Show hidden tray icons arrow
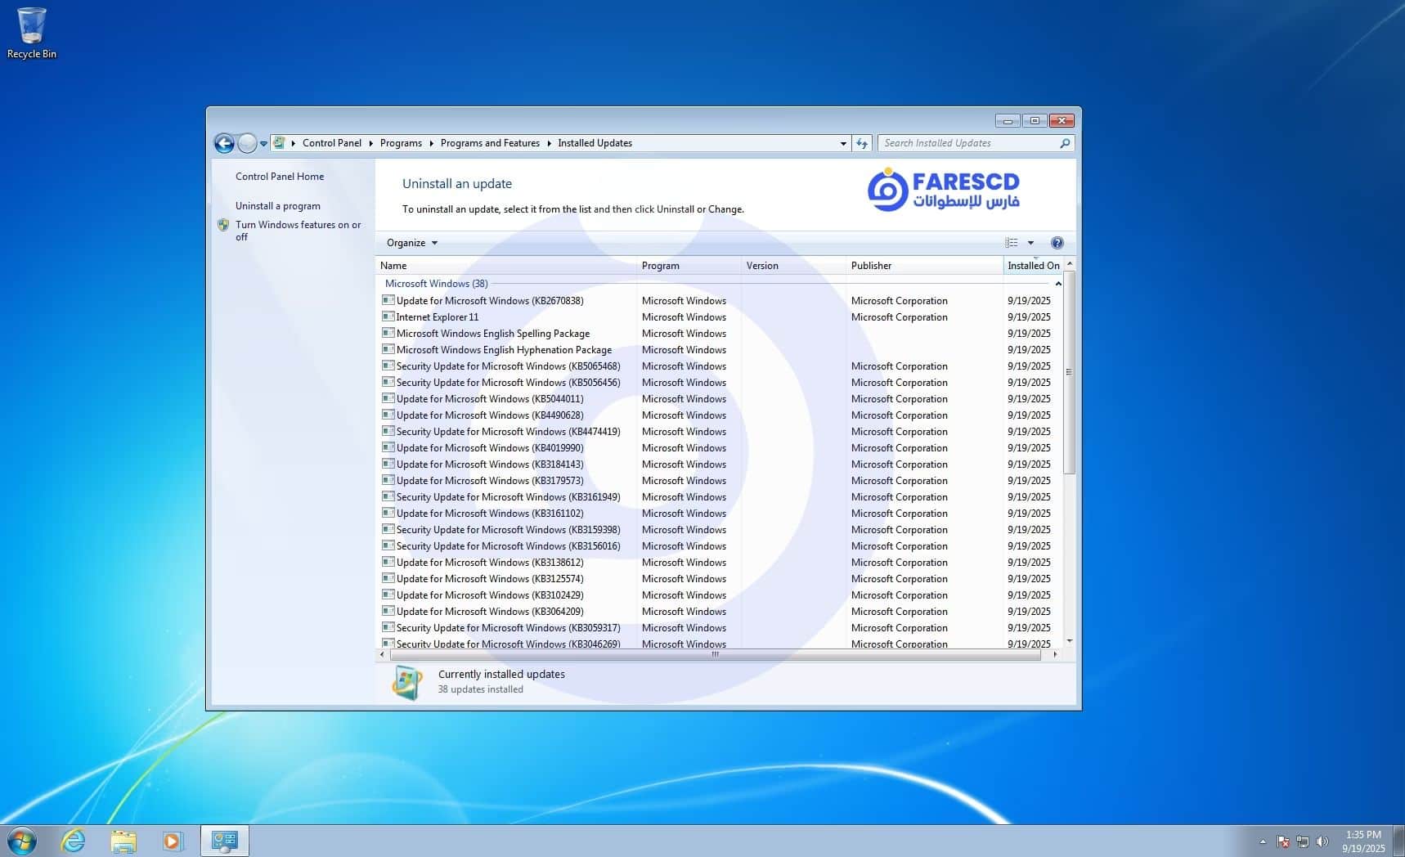The height and width of the screenshot is (857, 1405). tap(1263, 841)
